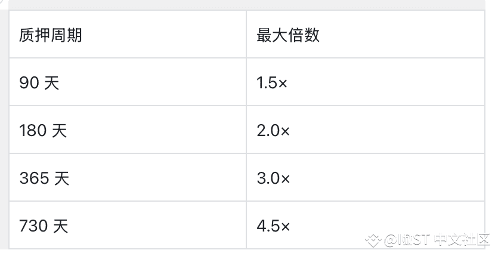This screenshot has height=253, width=495.
Task: Click the border between 180 天 and 365 天 rows
Action: (x=247, y=153)
